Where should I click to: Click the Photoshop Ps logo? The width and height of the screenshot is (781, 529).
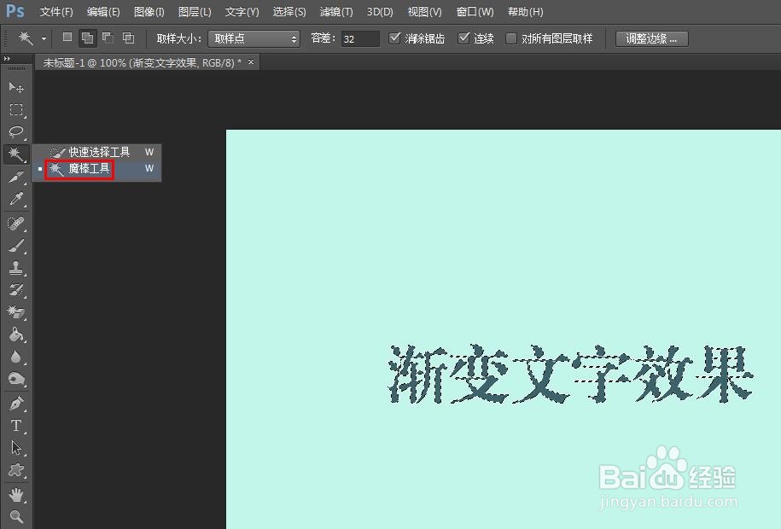point(15,11)
